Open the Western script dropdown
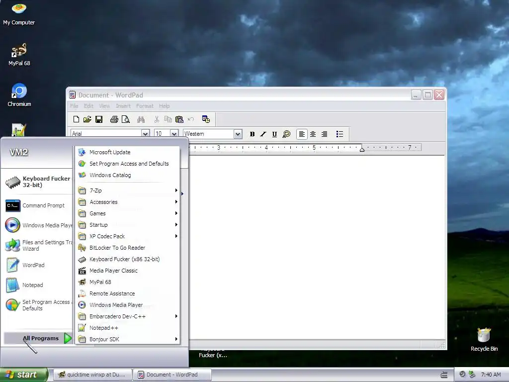Screen dimensions: 509x382 pyautogui.click(x=238, y=134)
